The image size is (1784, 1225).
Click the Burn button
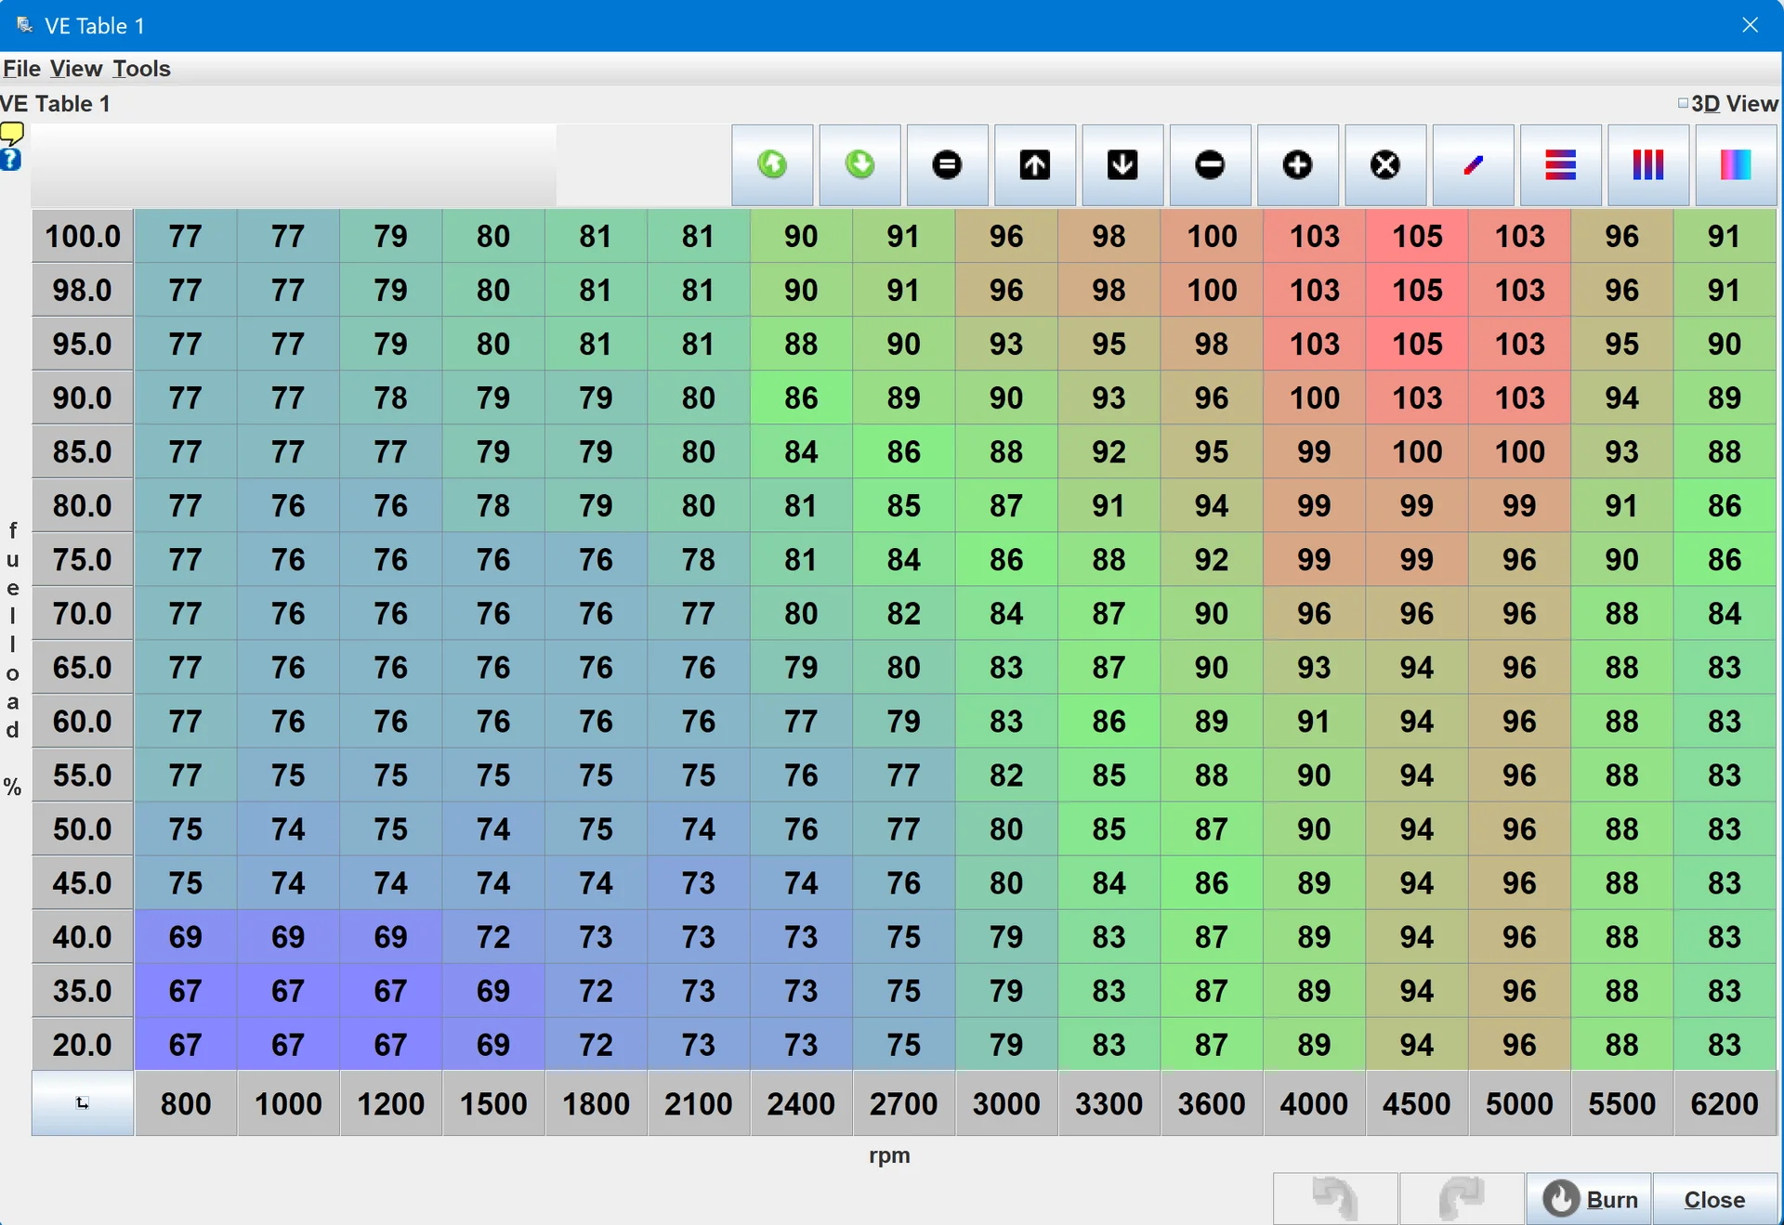[x=1589, y=1199]
